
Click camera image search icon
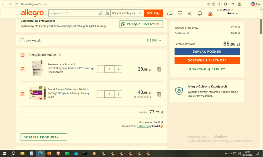tap(107, 13)
